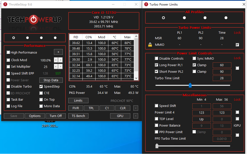Click the plus button next to High Performance
247x154 pixels.
58,52
